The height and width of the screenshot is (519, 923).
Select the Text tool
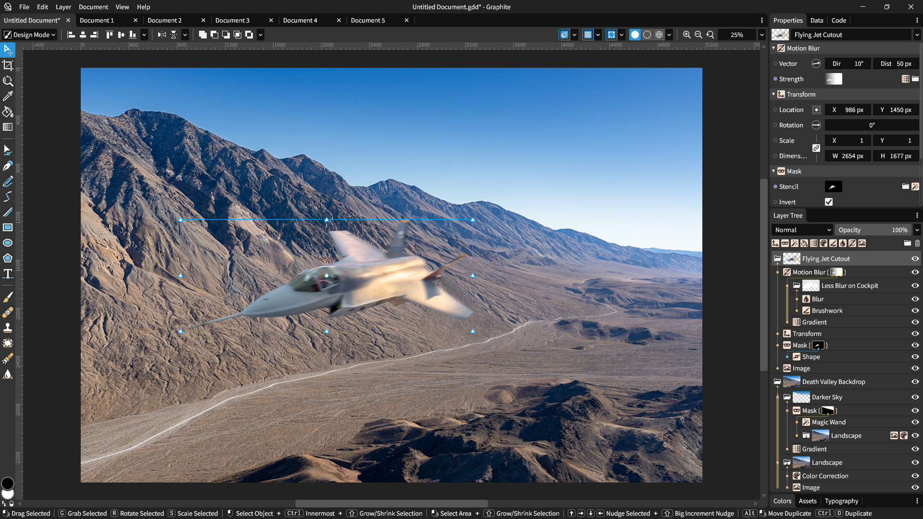(8, 274)
